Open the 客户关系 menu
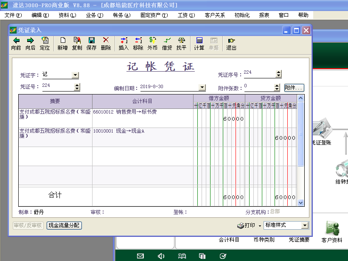This screenshot has width=348, height=261. click(215, 15)
